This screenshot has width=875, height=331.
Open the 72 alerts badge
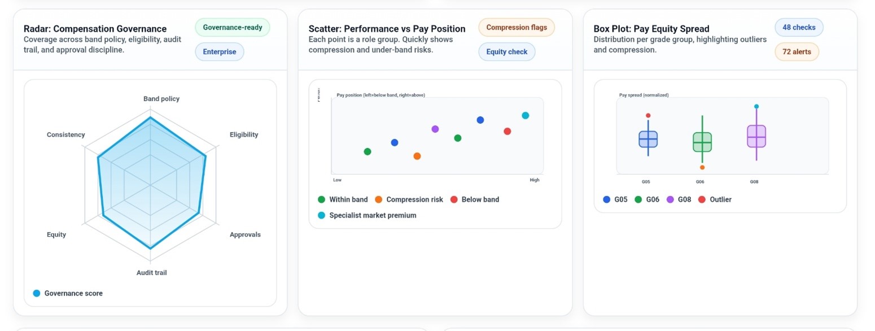pyautogui.click(x=796, y=52)
